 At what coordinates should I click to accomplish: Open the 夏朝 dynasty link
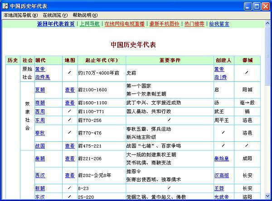click(x=40, y=90)
